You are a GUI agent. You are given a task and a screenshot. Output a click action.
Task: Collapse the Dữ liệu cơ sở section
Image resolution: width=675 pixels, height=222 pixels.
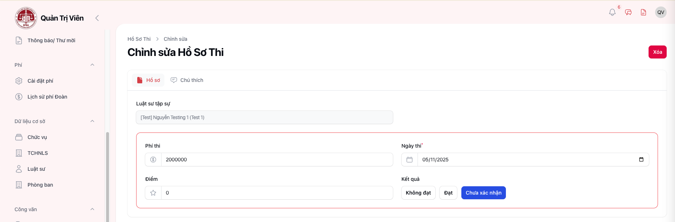pyautogui.click(x=92, y=121)
